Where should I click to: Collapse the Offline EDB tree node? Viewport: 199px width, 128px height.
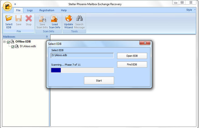(x=4, y=42)
